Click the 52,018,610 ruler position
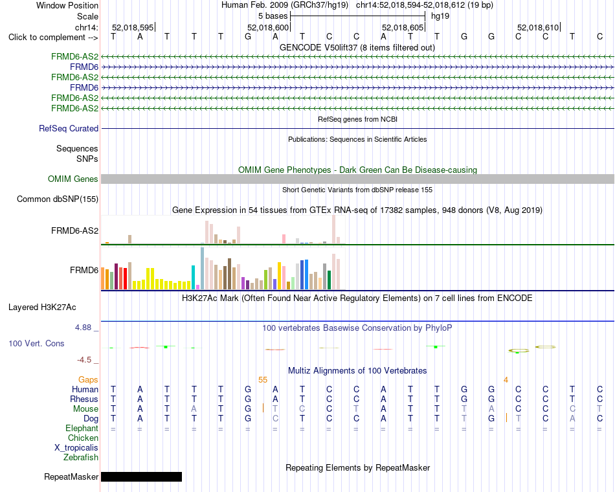 [x=538, y=27]
